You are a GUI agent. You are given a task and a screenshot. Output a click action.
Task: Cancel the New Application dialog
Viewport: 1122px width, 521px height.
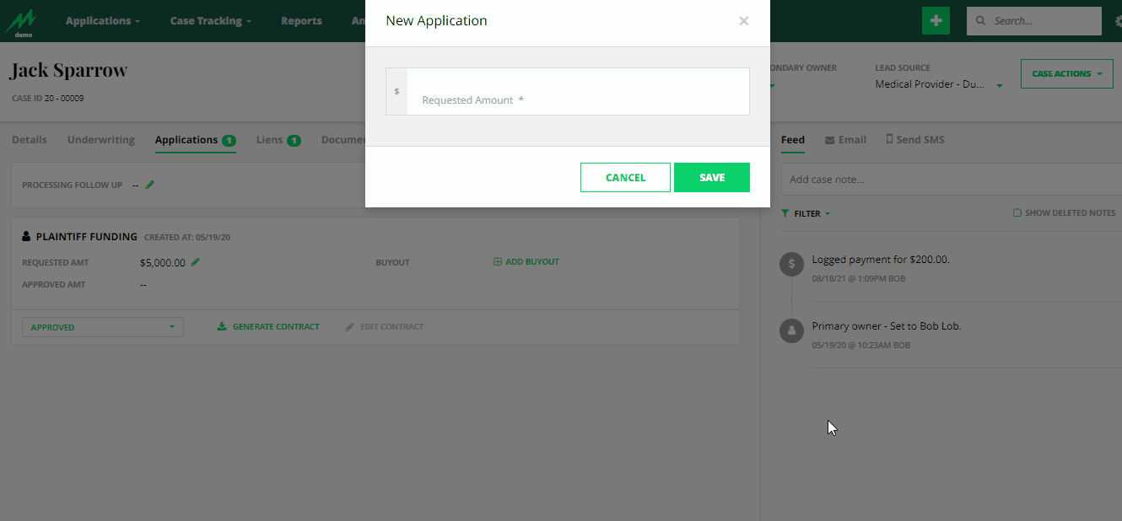coord(625,177)
